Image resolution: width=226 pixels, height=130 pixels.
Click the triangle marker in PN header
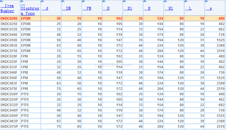coord(83,1)
